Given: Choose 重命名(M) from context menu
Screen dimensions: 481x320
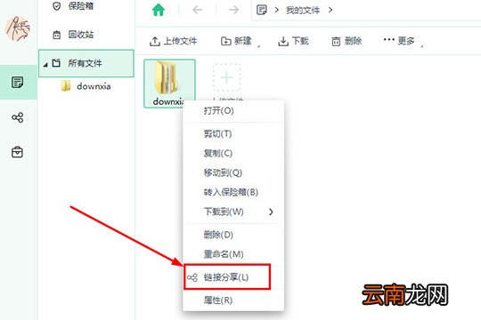Looking at the screenshot, I should (x=233, y=254).
